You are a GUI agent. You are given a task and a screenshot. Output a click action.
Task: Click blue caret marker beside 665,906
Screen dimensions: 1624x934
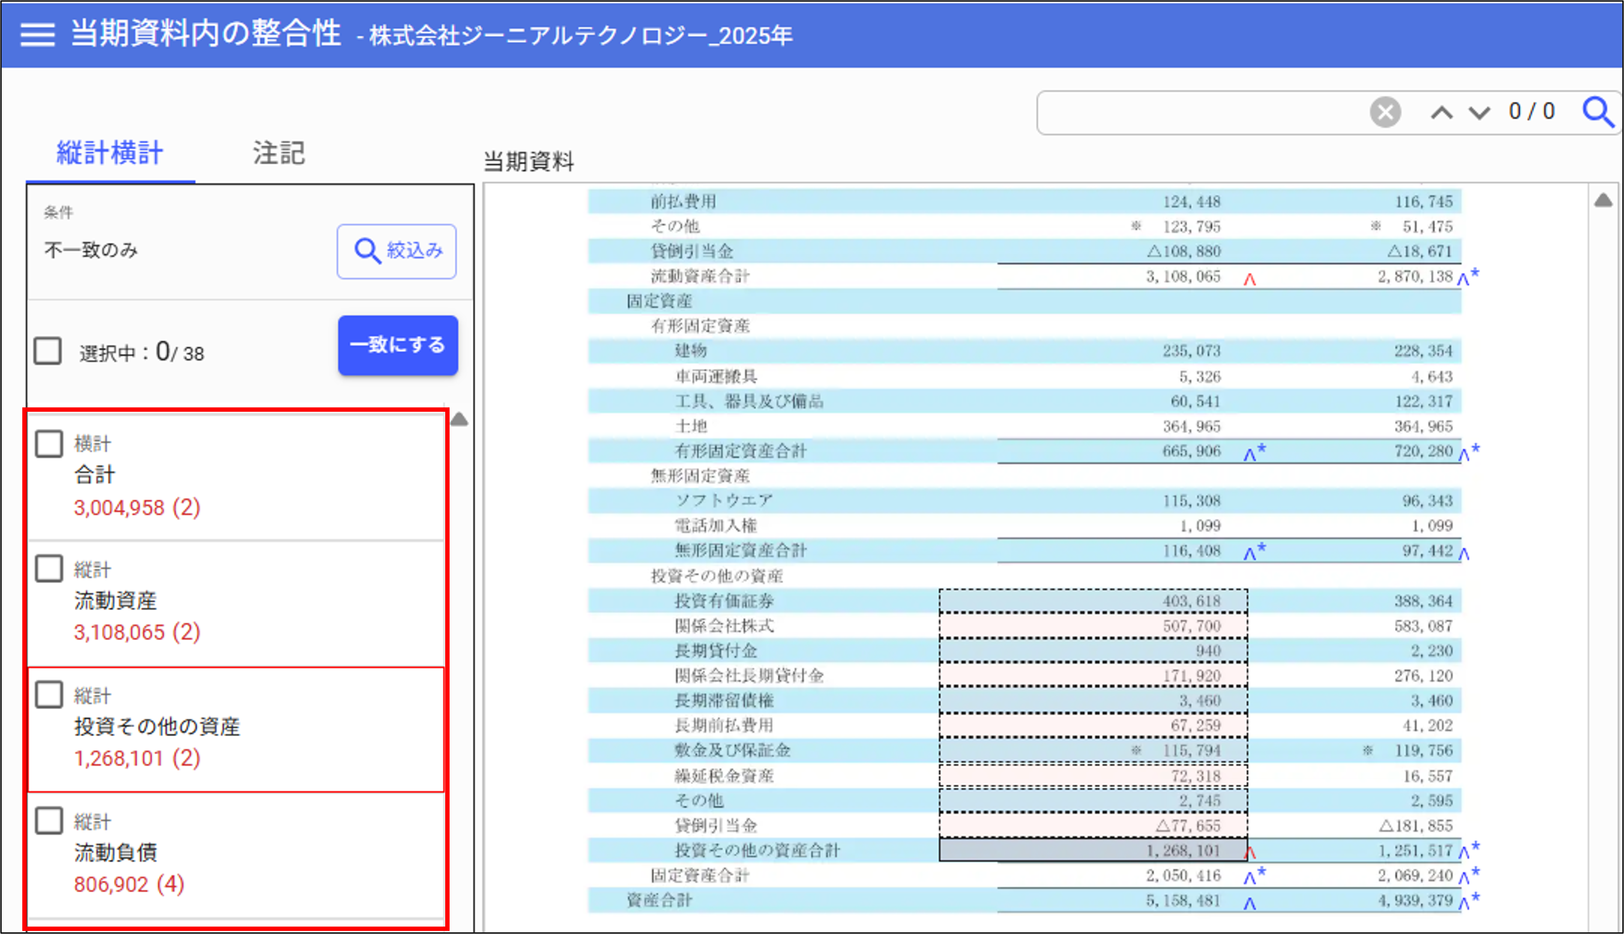pyautogui.click(x=1250, y=454)
